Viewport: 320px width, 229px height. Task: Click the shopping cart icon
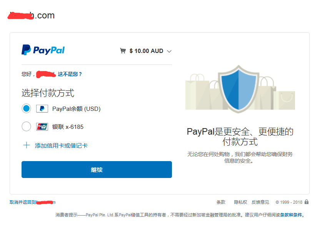[123, 51]
